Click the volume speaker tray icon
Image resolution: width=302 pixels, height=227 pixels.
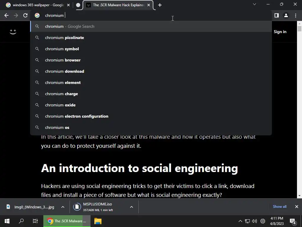pos(255,221)
